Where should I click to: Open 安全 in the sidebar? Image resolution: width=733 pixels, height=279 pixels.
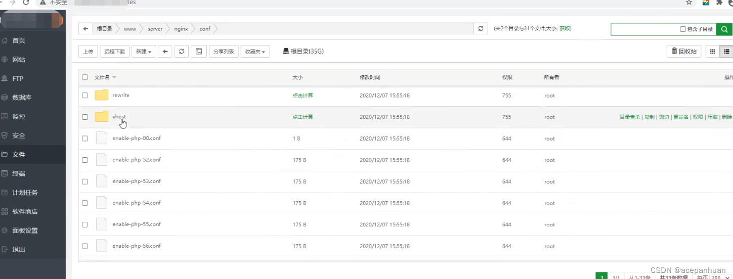coord(19,135)
